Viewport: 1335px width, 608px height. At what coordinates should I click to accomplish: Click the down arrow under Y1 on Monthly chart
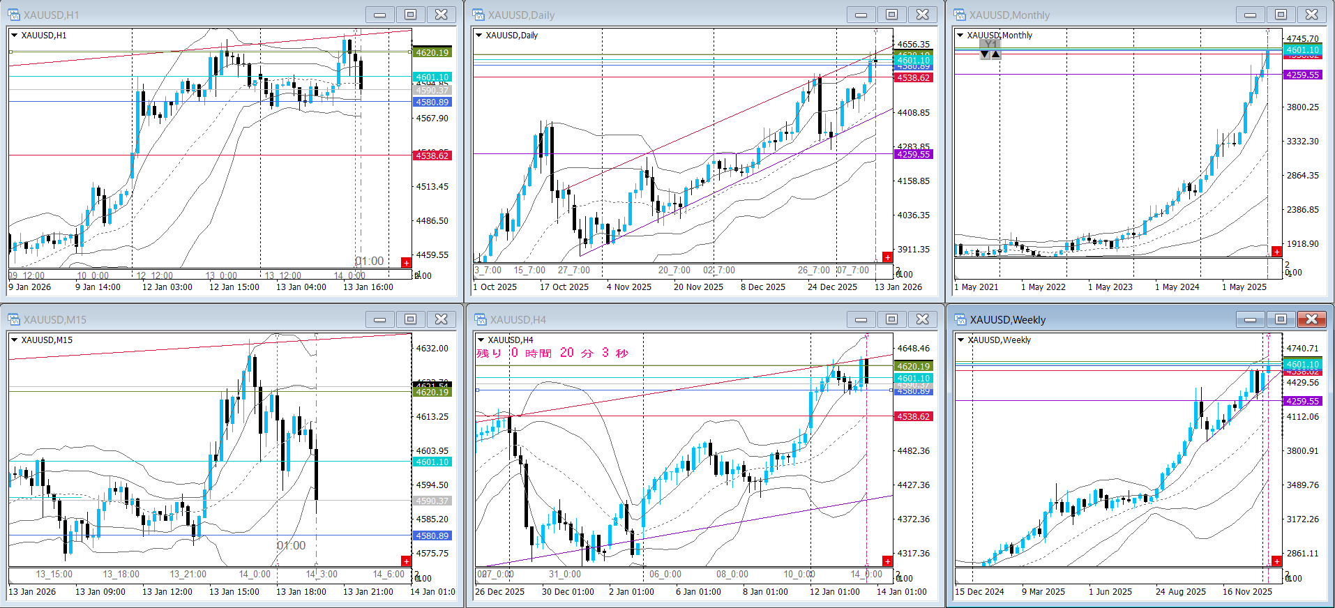[984, 54]
